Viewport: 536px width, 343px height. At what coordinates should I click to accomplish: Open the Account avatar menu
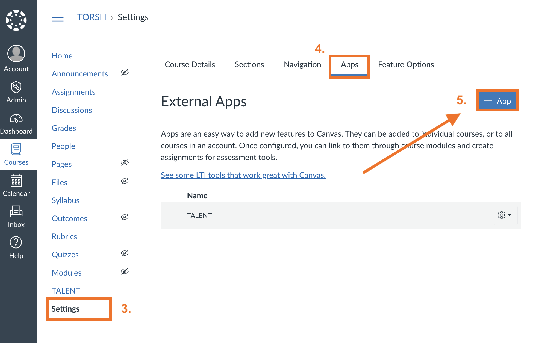[x=16, y=54]
